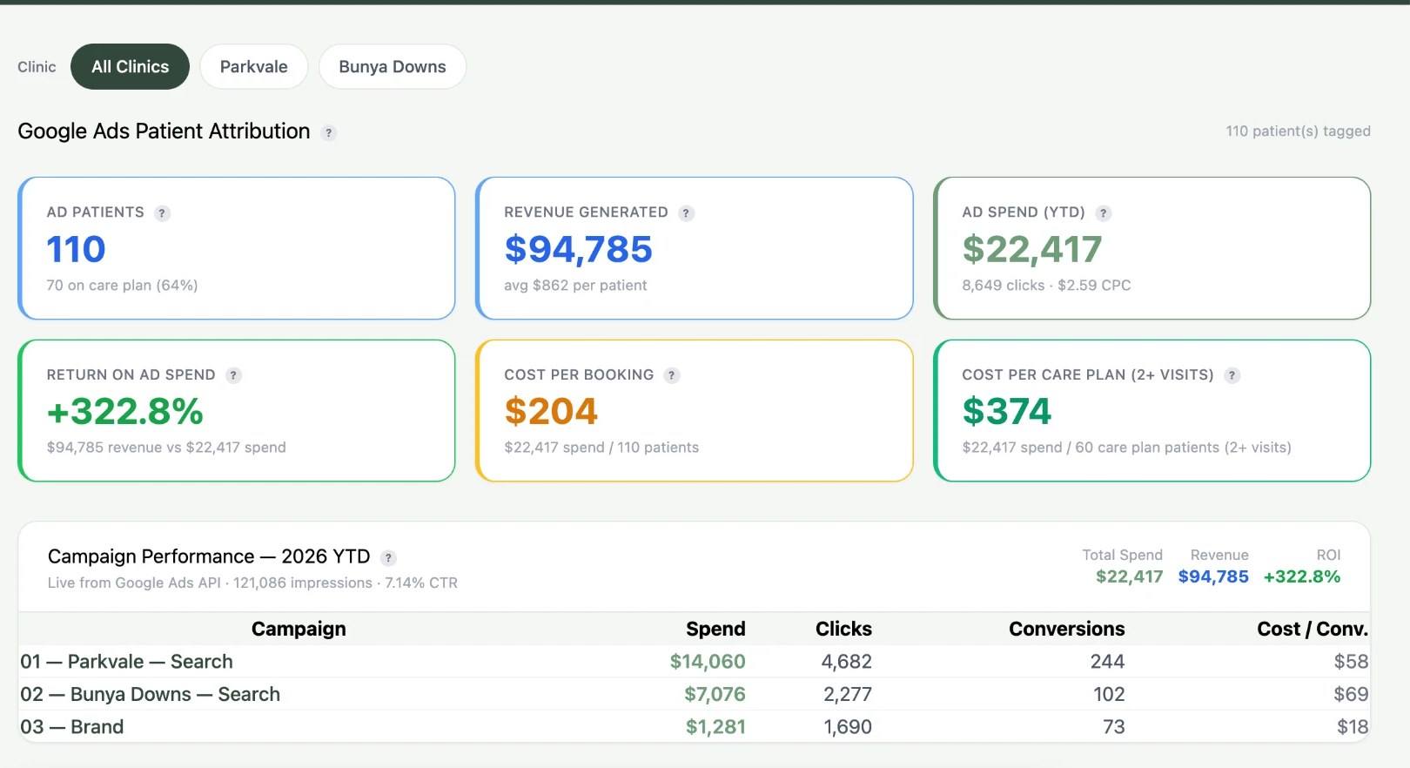
Task: Click the $204 cost per booking value
Action: click(x=551, y=411)
